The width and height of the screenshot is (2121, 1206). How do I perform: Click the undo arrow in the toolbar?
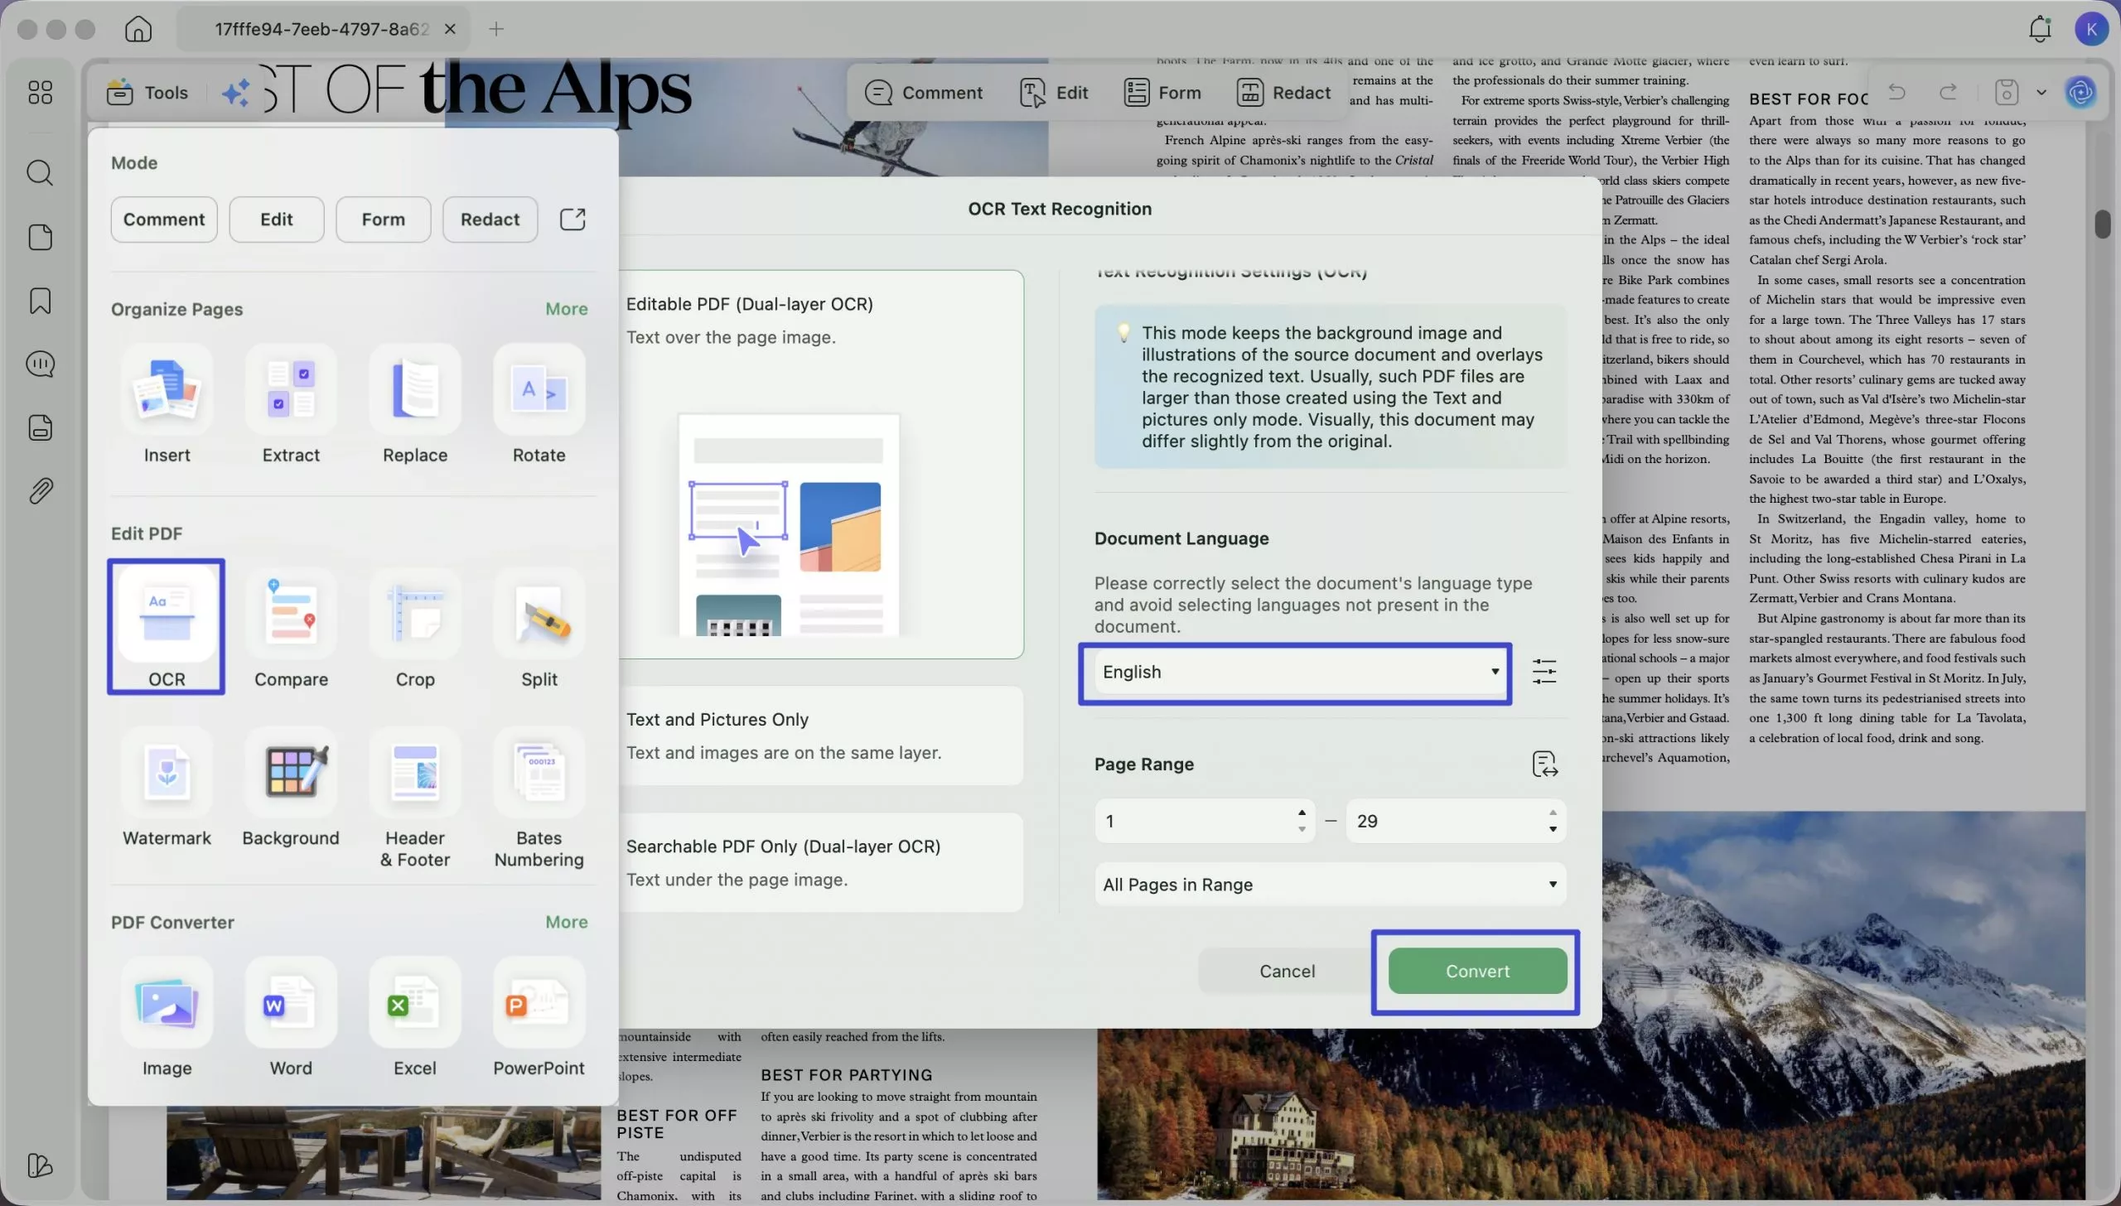click(1897, 92)
